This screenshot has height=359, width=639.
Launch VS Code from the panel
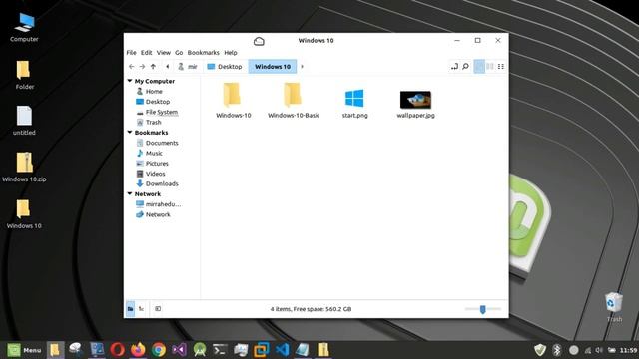282,350
